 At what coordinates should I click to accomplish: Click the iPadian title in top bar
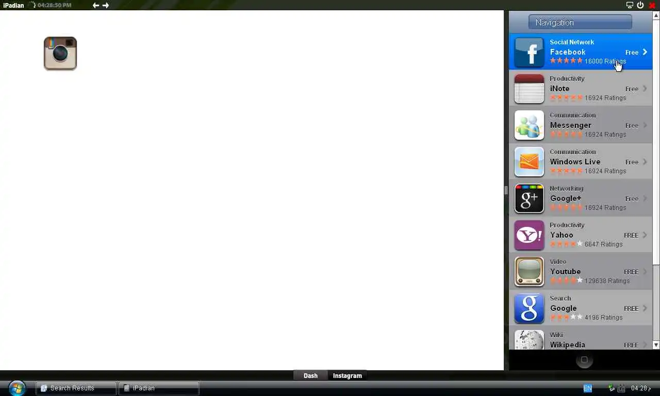13,5
